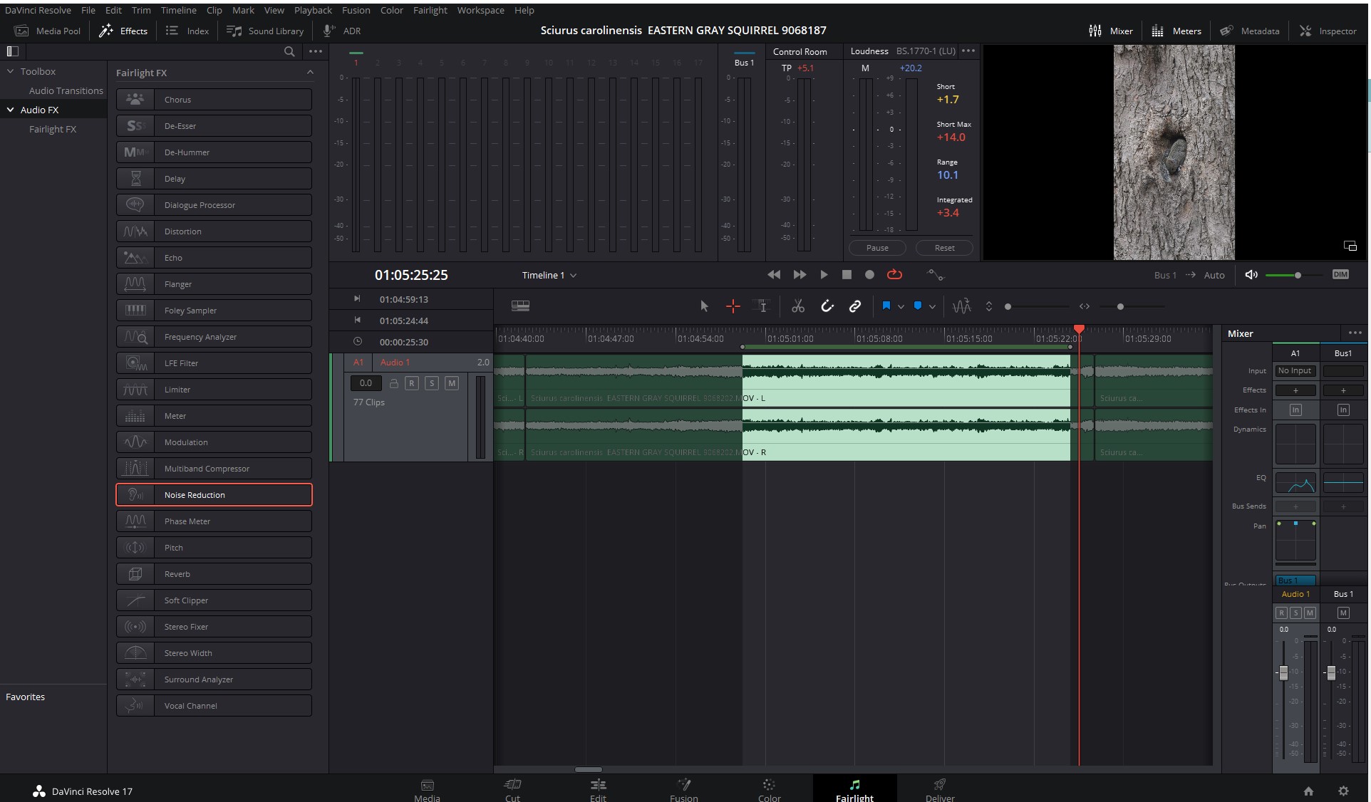The height and width of the screenshot is (802, 1371).
Task: Collapse the Audio FX tree section
Action: click(x=11, y=110)
